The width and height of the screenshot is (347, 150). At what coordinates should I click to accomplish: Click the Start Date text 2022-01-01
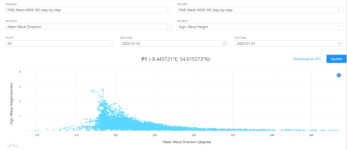click(131, 44)
